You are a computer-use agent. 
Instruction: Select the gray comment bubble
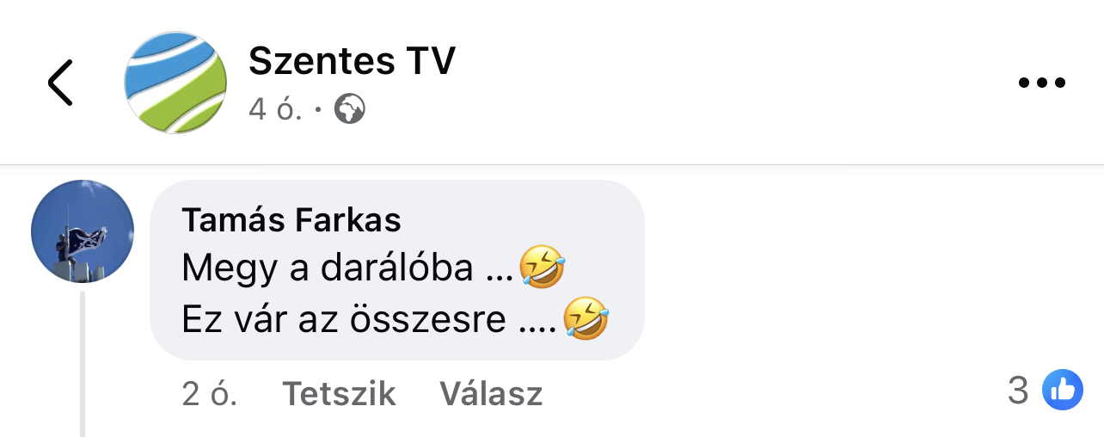click(397, 269)
